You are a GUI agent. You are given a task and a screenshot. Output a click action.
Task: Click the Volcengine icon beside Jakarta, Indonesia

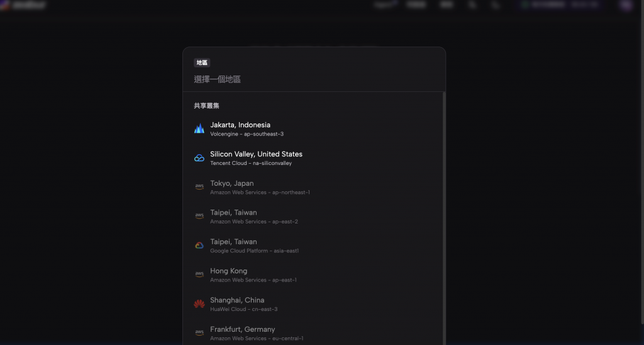point(199,128)
